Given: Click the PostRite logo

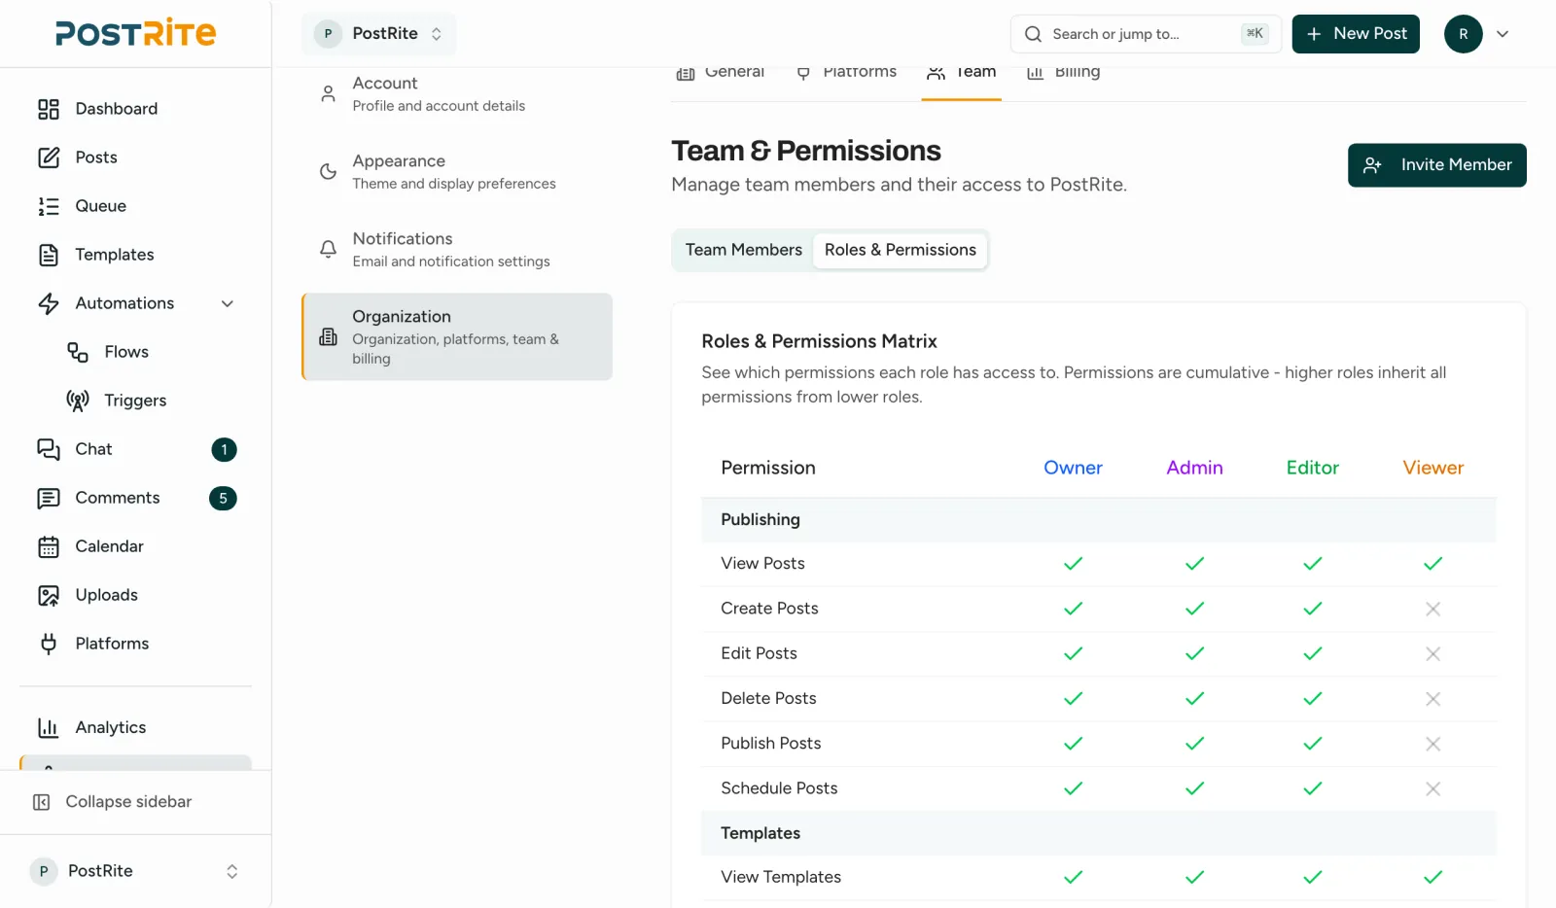Looking at the screenshot, I should (135, 33).
